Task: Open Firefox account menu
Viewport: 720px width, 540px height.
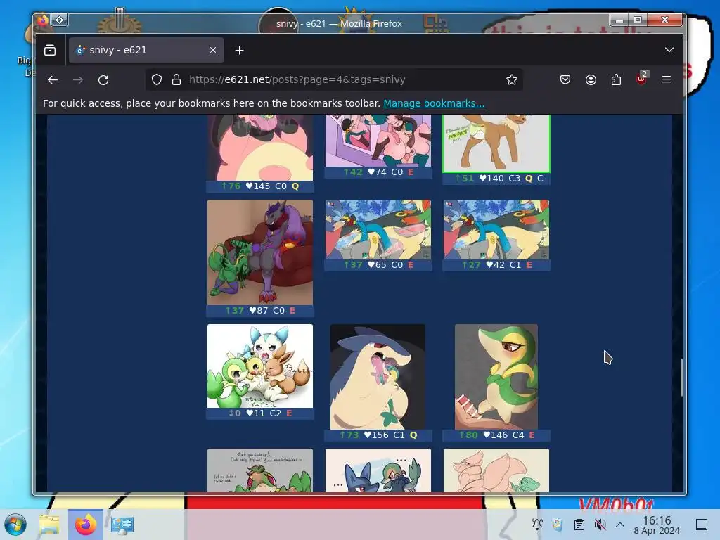Action: pos(591,80)
